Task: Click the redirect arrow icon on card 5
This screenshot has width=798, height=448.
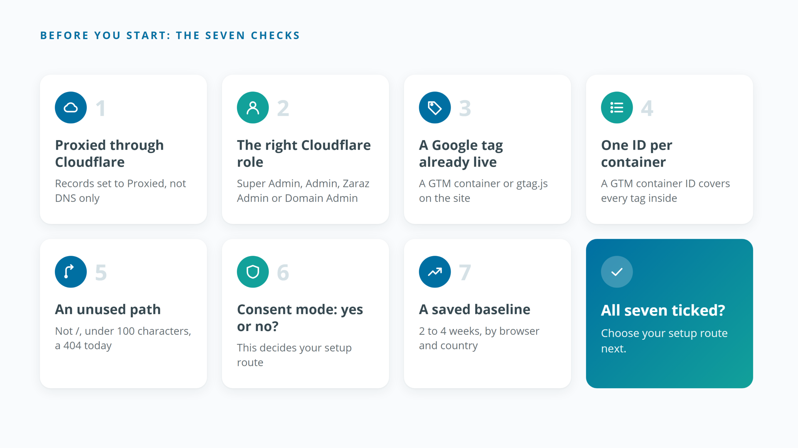Action: [x=71, y=272]
